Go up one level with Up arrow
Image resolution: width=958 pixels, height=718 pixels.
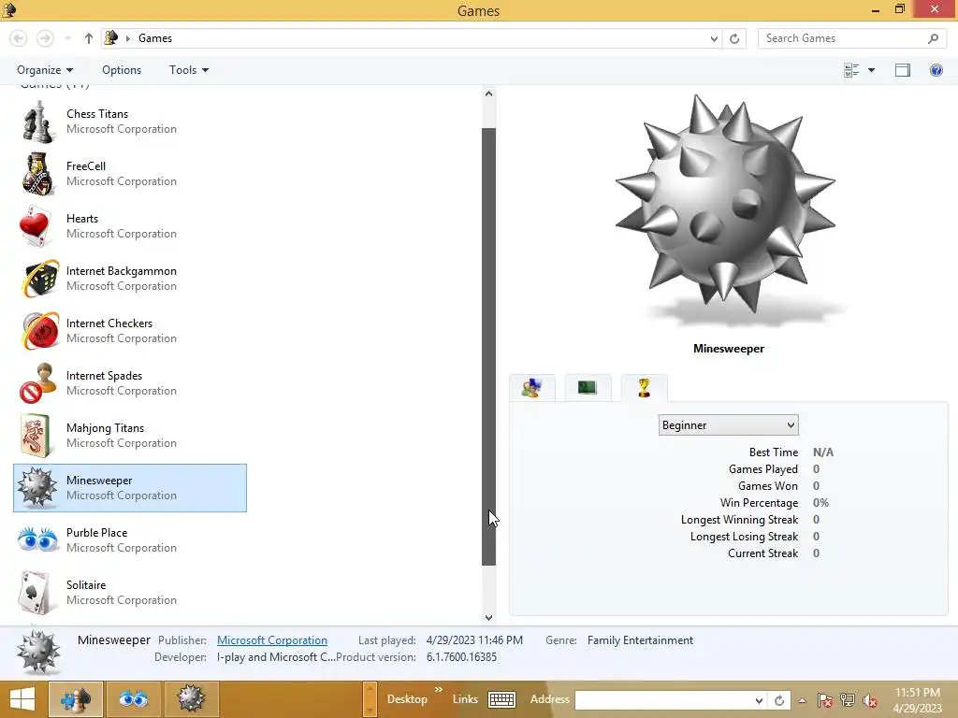[x=89, y=38]
